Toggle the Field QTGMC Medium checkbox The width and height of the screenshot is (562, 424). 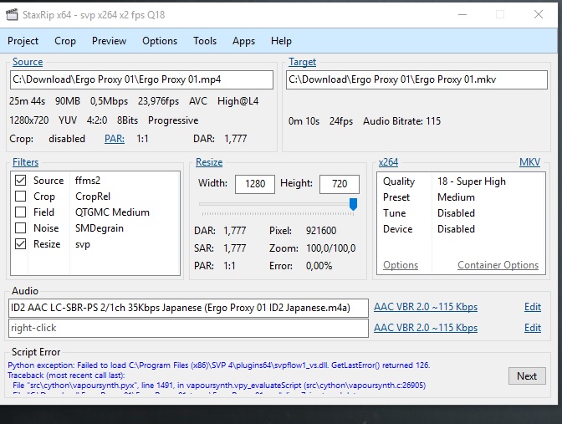point(21,212)
